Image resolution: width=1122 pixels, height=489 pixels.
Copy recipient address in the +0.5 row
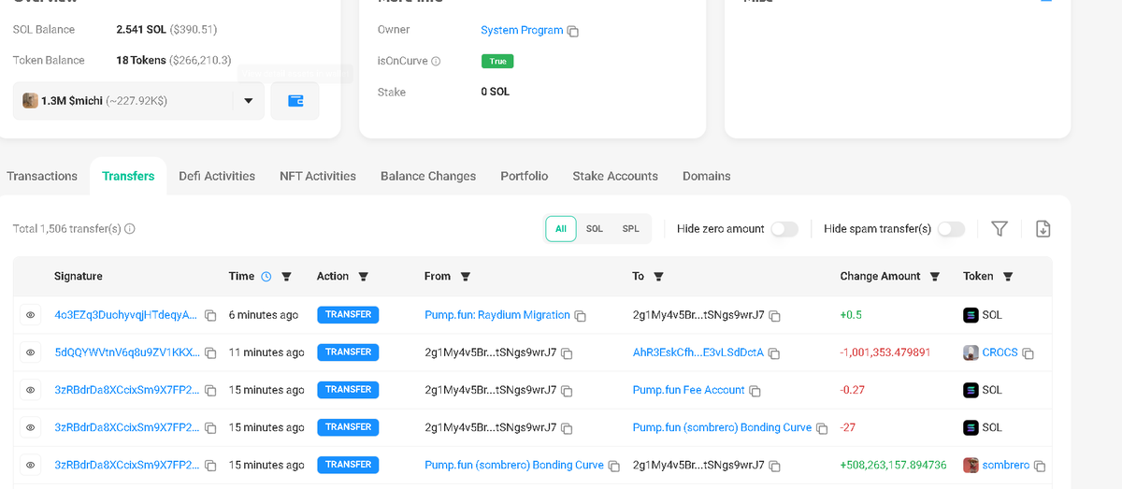point(774,316)
